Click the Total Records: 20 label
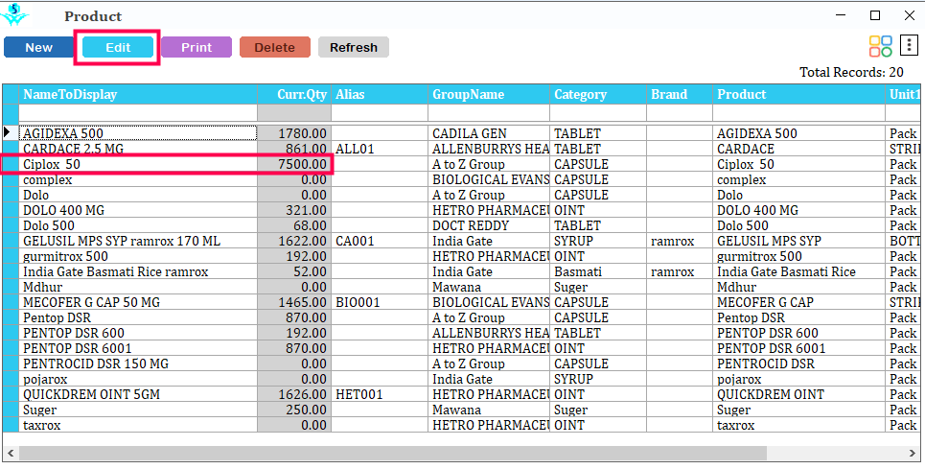The width and height of the screenshot is (925, 469). [851, 72]
